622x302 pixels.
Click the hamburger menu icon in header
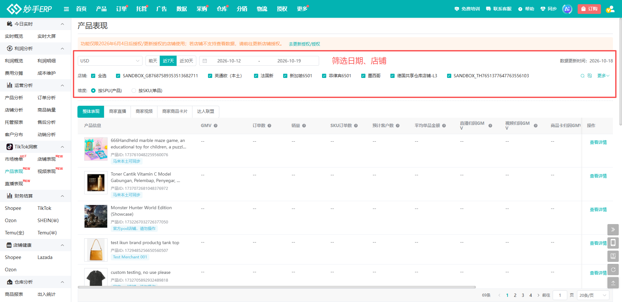pos(66,9)
